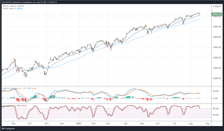The image size is (224, 131).
Task: Click the Nov label on time axis
Action: [x=46, y=123]
